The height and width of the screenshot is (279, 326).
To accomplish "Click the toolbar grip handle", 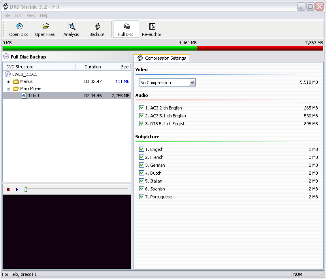I will (x=4, y=29).
